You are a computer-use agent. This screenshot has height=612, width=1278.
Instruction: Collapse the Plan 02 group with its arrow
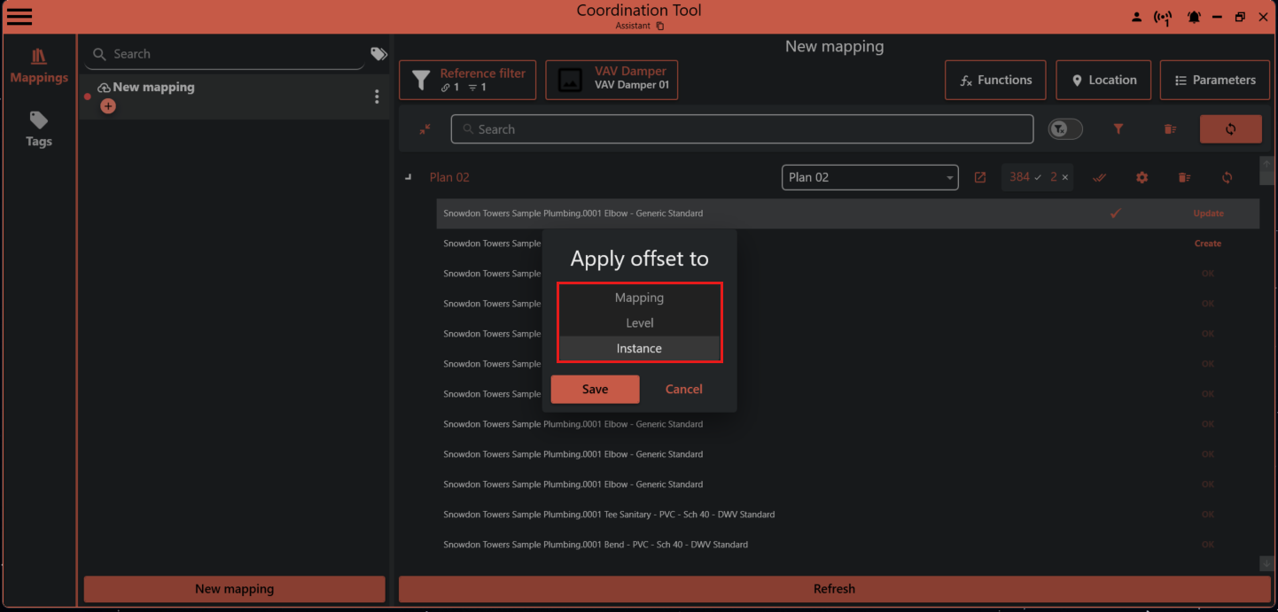point(408,176)
